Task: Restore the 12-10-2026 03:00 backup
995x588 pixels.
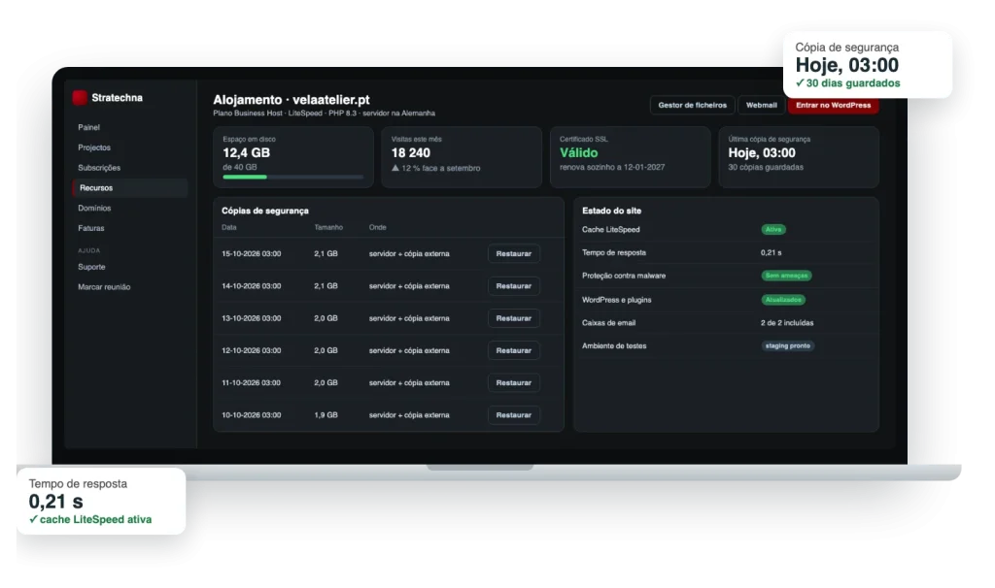Action: pos(513,351)
